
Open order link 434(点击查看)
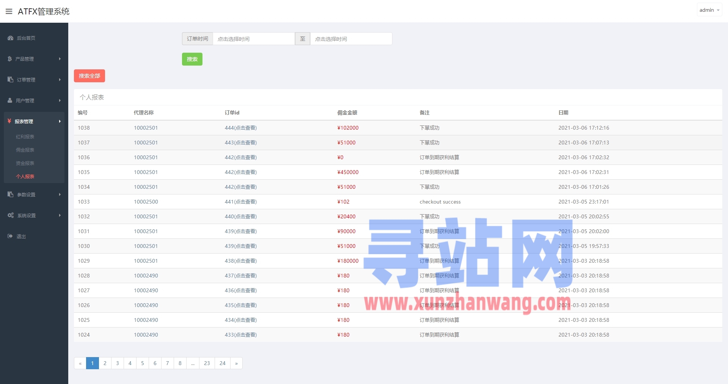tap(241, 320)
